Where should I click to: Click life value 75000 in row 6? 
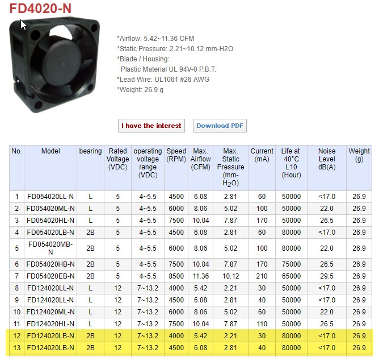[291, 264]
